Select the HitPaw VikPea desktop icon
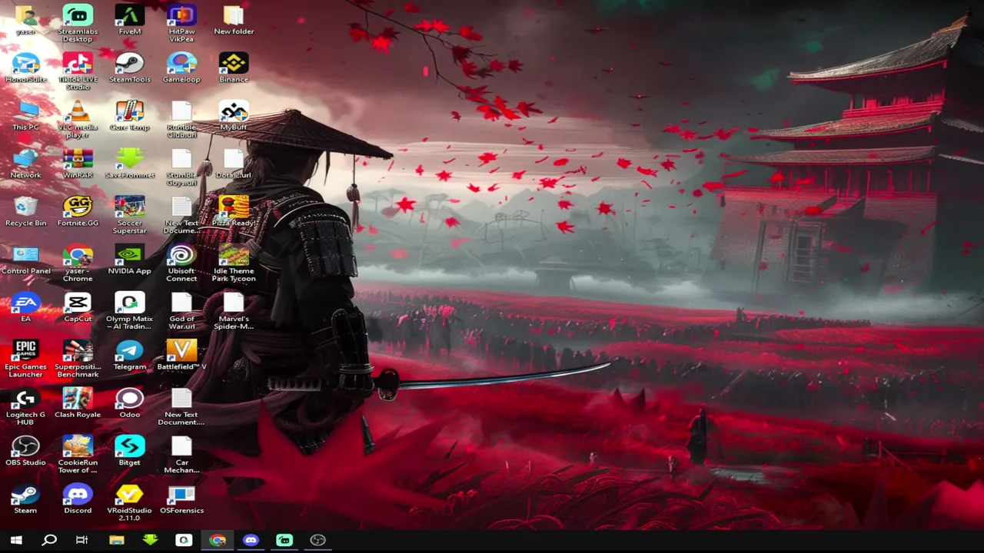The image size is (984, 553). pyautogui.click(x=181, y=23)
